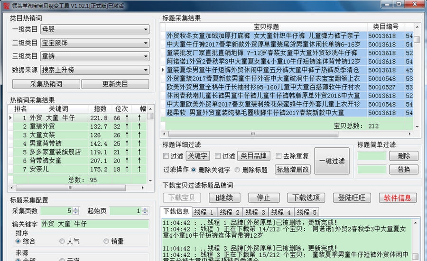The width and height of the screenshot is (427, 261).
Task: Click the app logo icon in title bar
Action: 6,5
